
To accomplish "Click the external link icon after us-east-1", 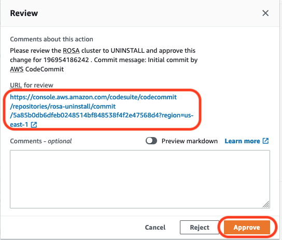I will pos(34,125).
